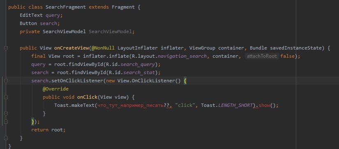339x149 pixels.
Task: Click the "extends" keyword
Action: click(99, 7)
